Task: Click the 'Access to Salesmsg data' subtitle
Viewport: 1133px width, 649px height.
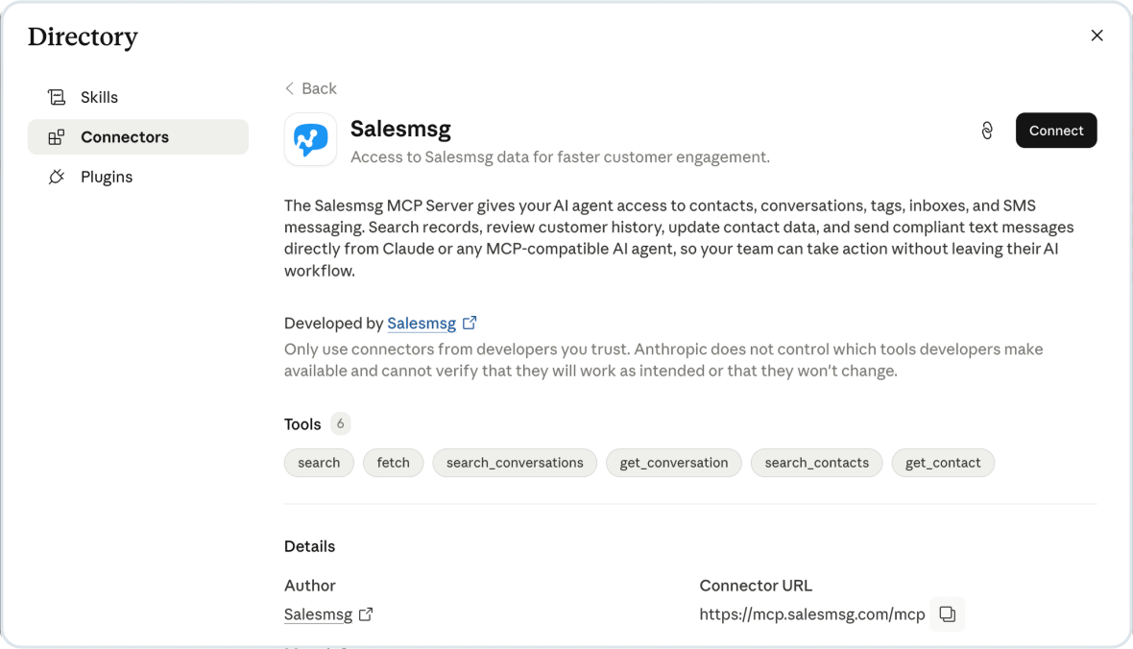Action: pyautogui.click(x=560, y=156)
